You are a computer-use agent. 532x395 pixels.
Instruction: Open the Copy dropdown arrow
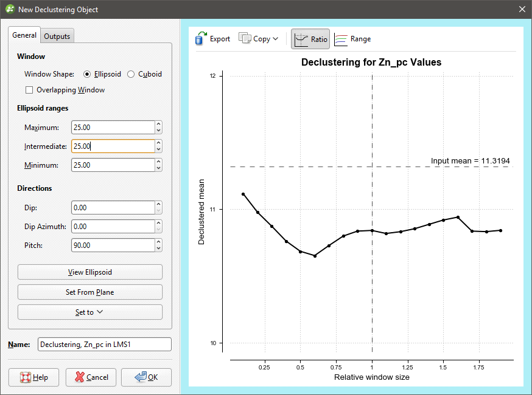coord(276,39)
